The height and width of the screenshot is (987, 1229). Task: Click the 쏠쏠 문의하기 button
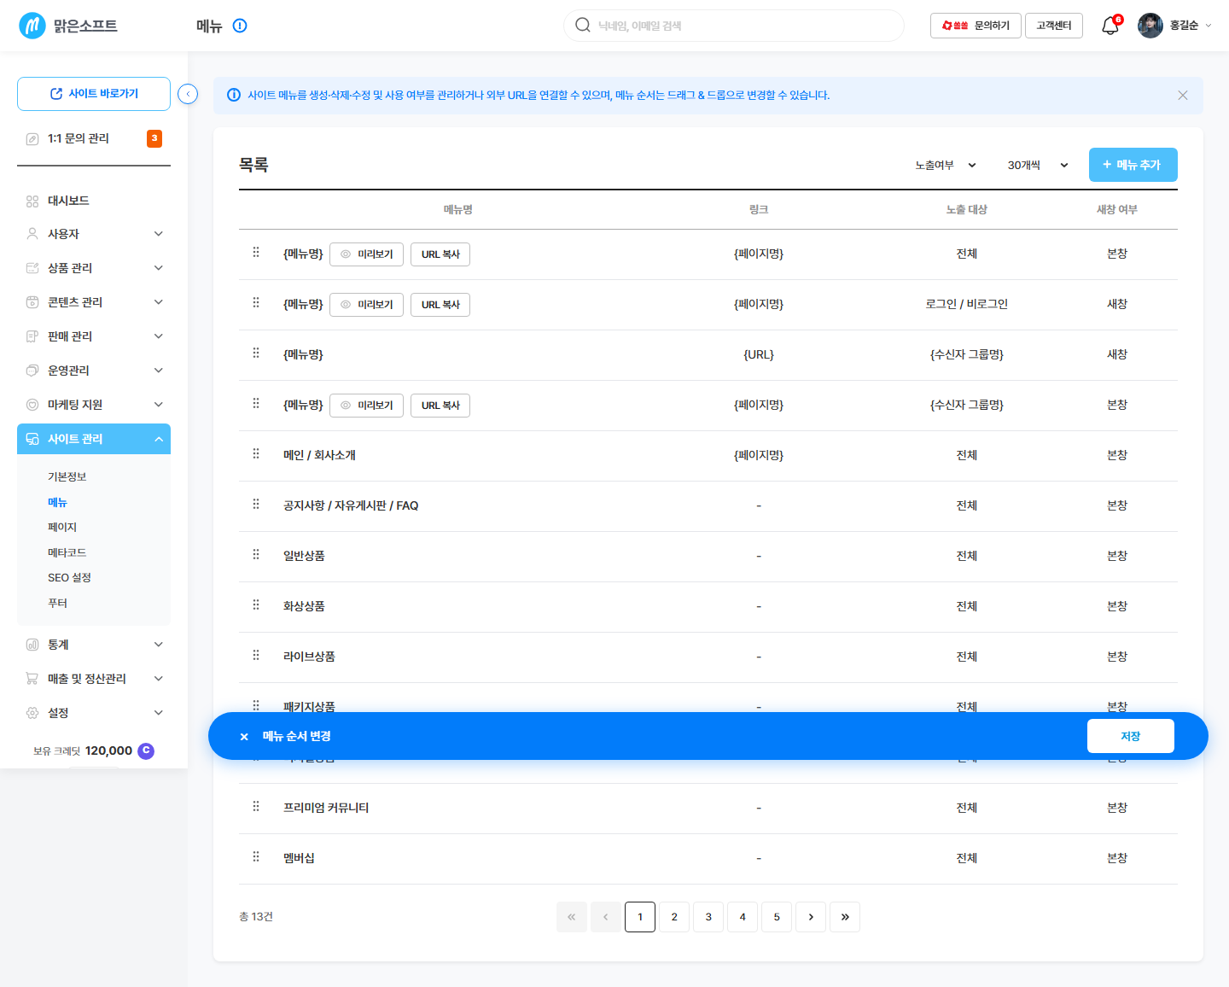click(x=976, y=26)
